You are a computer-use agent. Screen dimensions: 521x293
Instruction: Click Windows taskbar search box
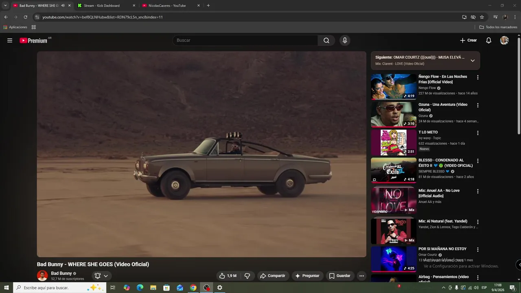[59, 288]
